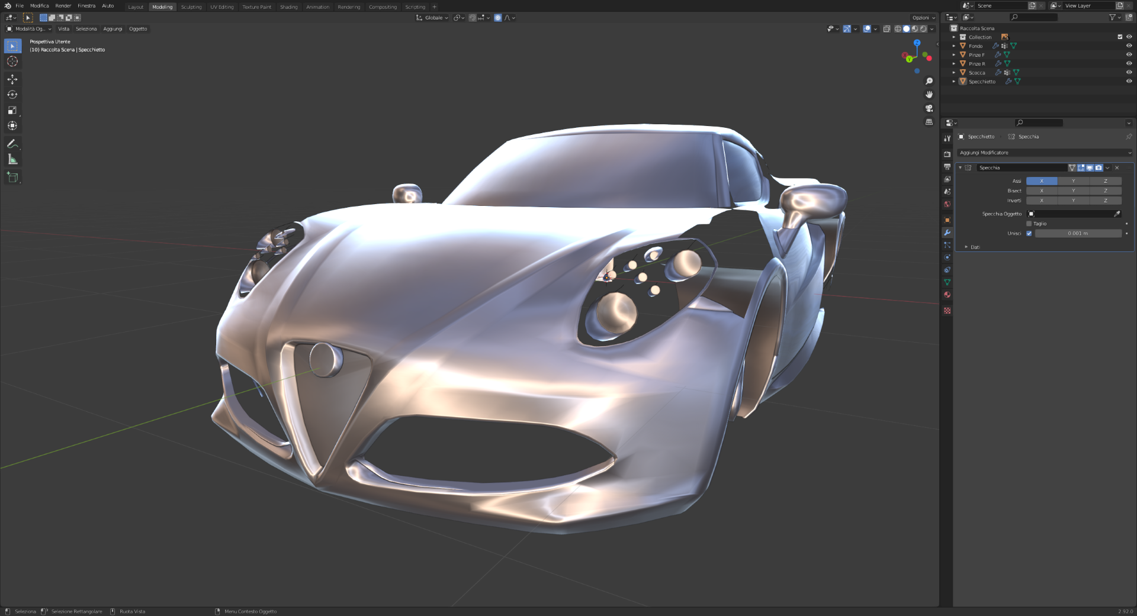This screenshot has width=1137, height=616.
Task: Open the viewport Aggiungi menu
Action: click(113, 29)
